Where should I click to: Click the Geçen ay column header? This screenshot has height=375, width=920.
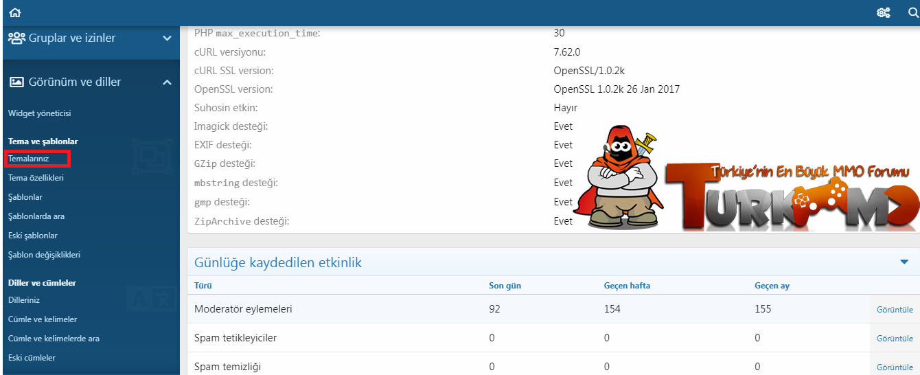[x=772, y=286]
